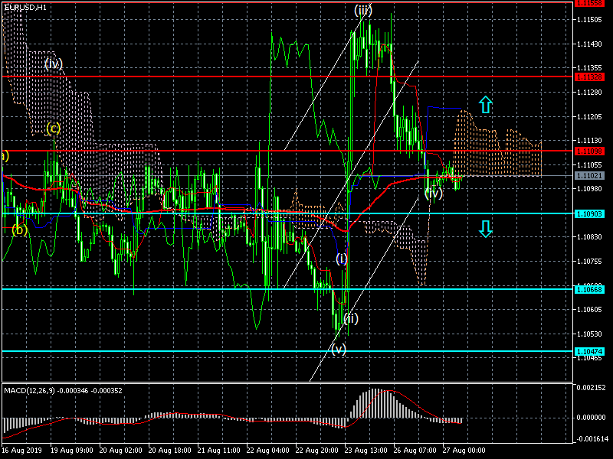
Task: Select the yellow (c) wave label
Action: (53, 129)
